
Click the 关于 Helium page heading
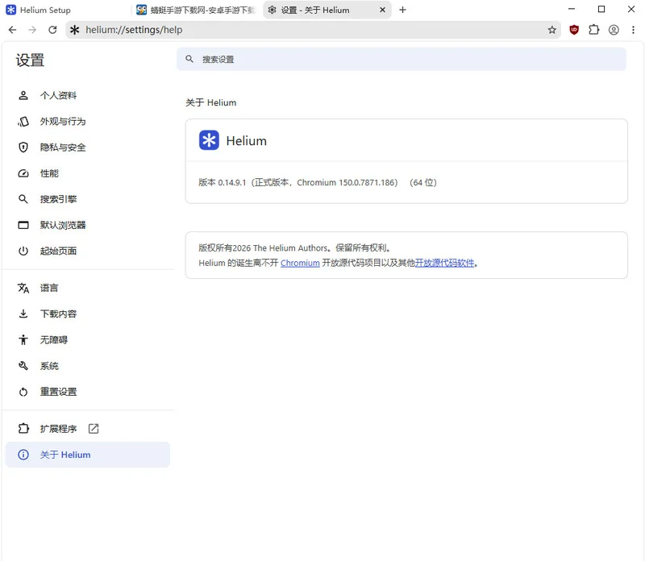(x=210, y=102)
